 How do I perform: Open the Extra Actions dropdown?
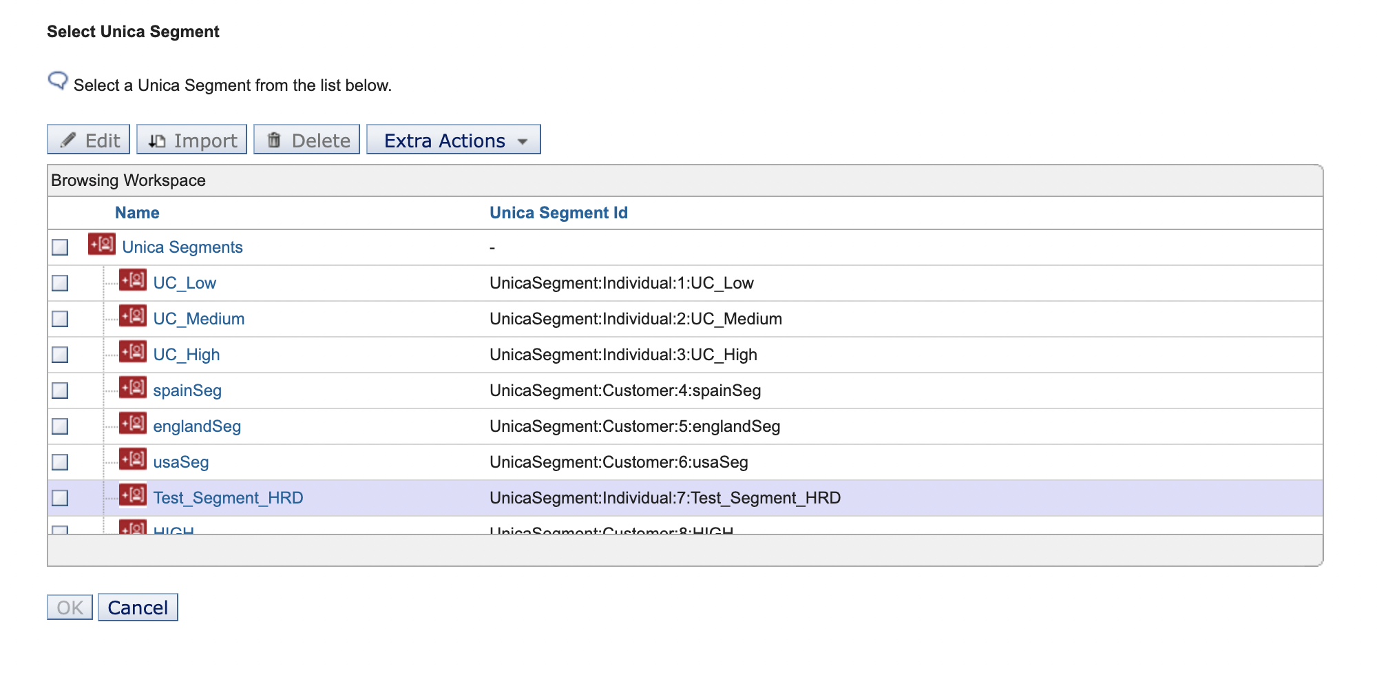(453, 139)
